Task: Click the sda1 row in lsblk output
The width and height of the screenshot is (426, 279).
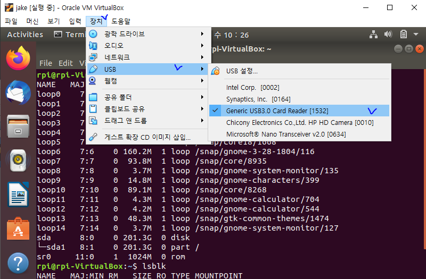Action: [x=118, y=247]
